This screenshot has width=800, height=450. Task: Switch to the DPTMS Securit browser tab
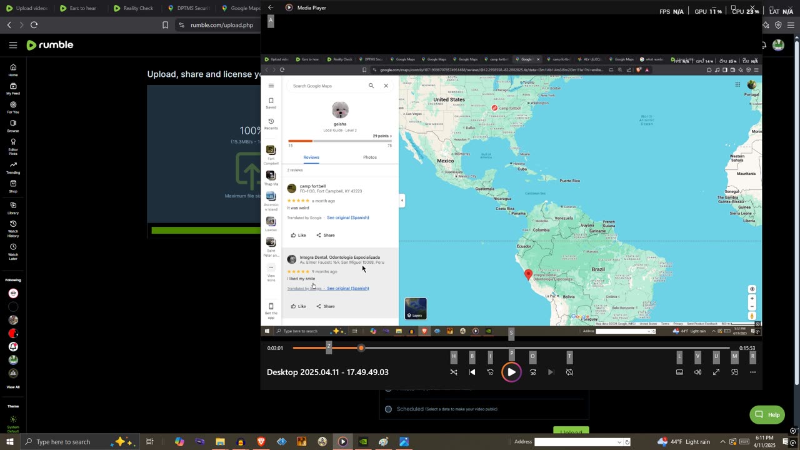pyautogui.click(x=188, y=8)
